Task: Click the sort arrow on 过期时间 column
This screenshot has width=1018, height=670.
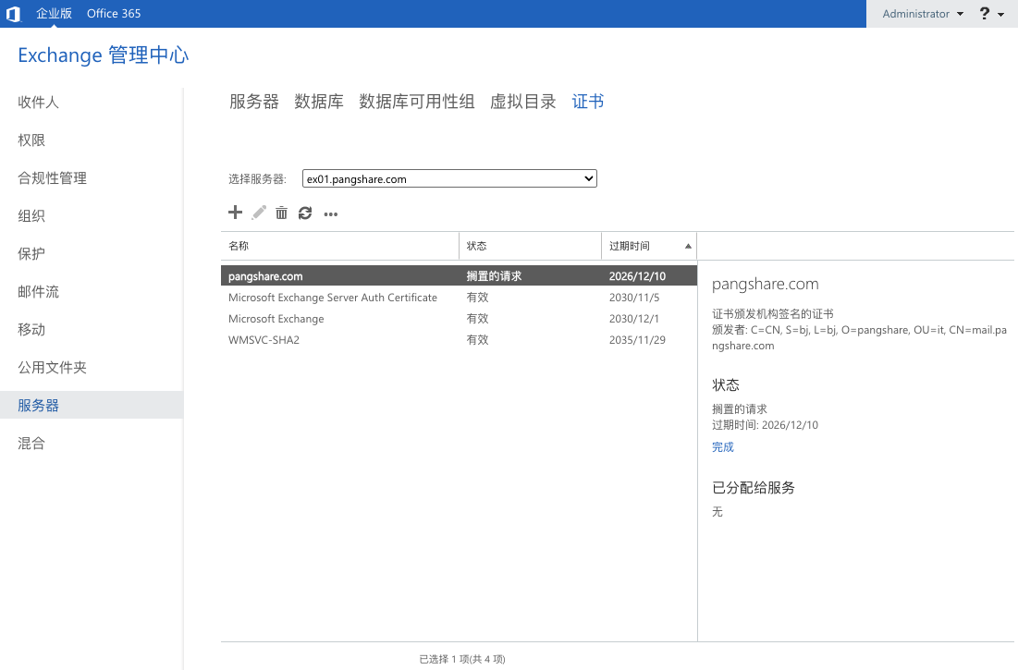Action: 688,245
